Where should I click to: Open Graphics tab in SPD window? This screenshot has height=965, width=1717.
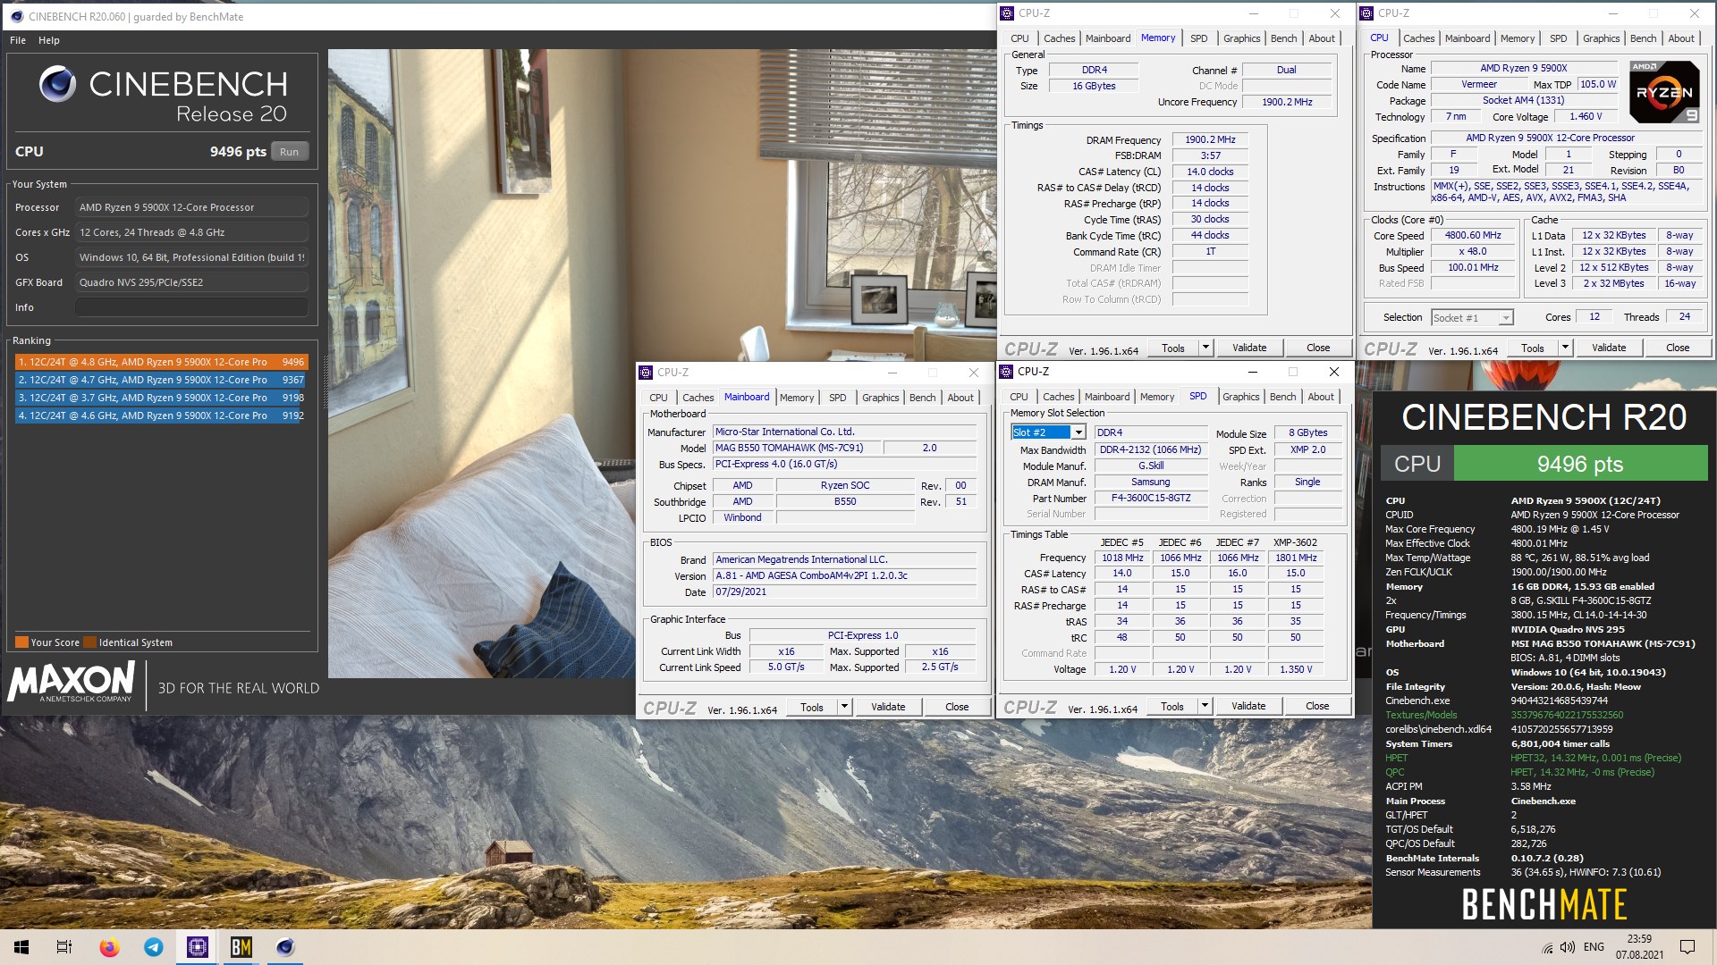click(1240, 397)
